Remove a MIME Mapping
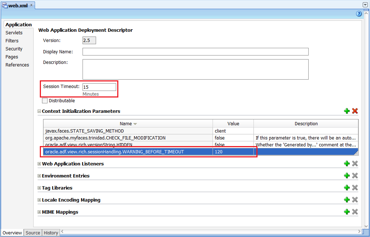 [x=355, y=211]
